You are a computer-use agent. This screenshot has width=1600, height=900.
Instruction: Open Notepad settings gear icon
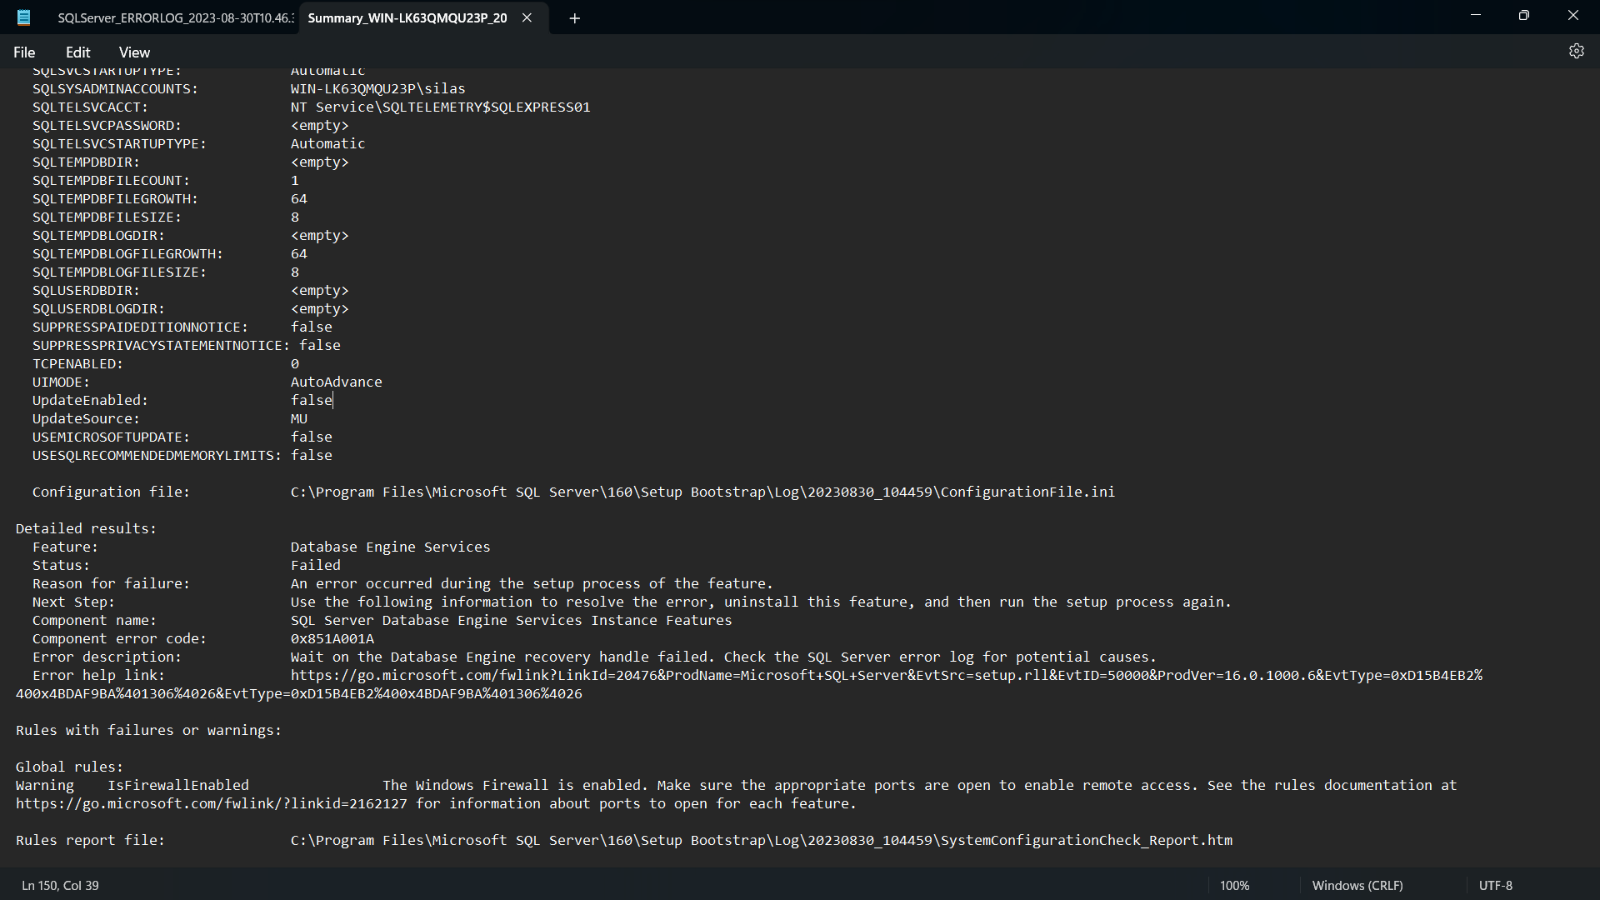pyautogui.click(x=1576, y=52)
